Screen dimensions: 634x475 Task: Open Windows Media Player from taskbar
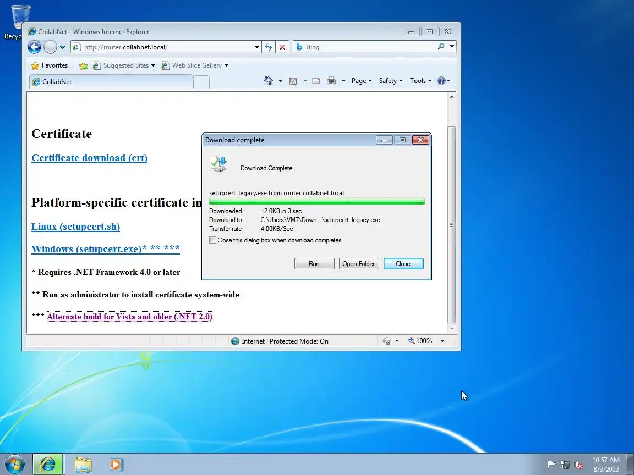click(x=116, y=465)
